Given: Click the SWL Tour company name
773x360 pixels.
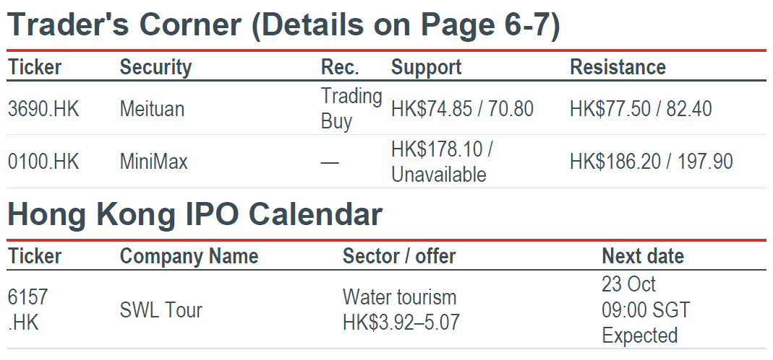Looking at the screenshot, I should 161,310.
